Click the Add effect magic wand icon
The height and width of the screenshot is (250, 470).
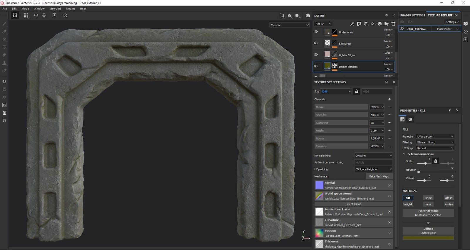352,24
